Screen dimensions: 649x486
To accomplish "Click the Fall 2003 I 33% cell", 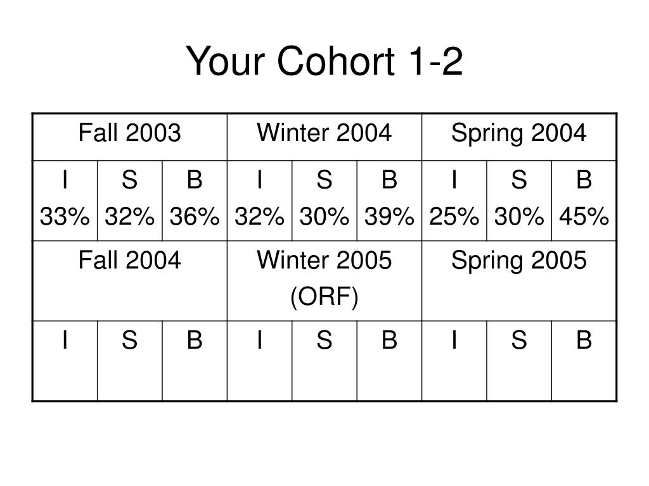I will pyautogui.click(x=65, y=201).
